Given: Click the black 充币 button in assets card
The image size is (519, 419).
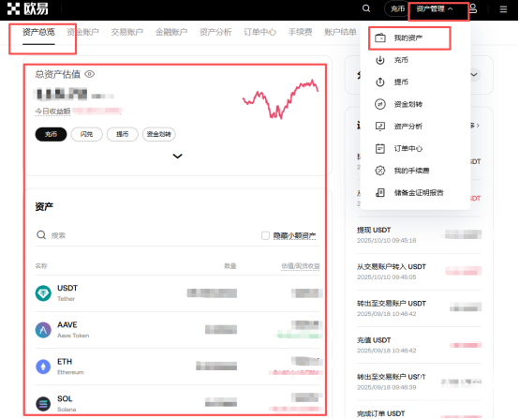Looking at the screenshot, I should (x=51, y=134).
